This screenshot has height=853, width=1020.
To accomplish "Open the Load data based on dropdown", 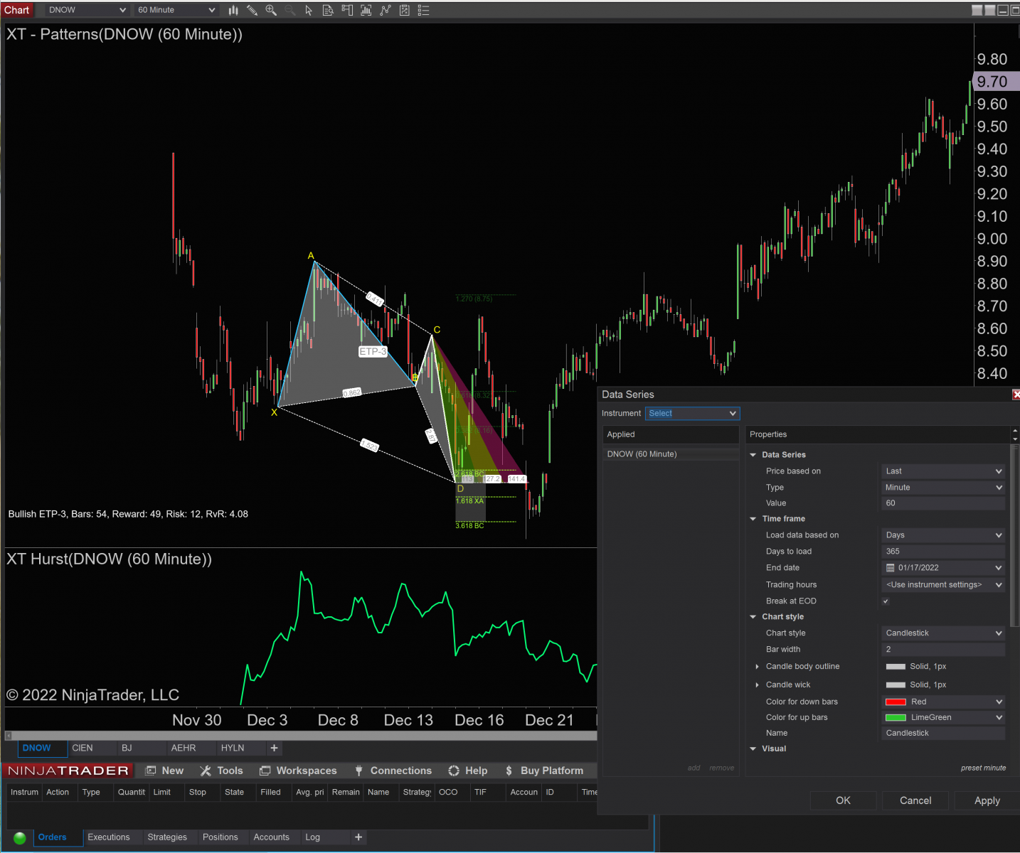I will tap(943, 535).
